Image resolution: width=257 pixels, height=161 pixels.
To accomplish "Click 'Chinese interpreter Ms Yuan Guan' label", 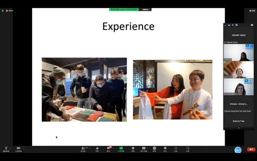I will tap(238, 111).
